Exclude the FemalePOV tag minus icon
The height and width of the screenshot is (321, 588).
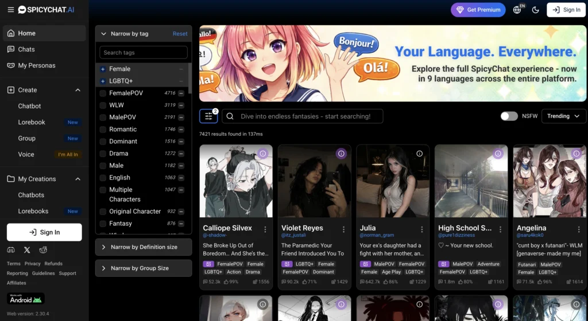[181, 93]
